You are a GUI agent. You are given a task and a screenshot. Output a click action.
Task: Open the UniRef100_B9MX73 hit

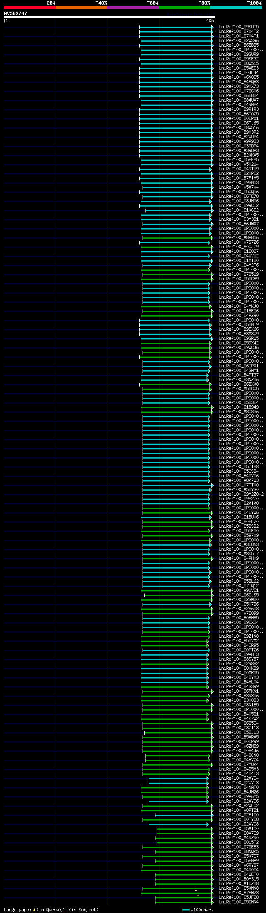[x=239, y=87]
